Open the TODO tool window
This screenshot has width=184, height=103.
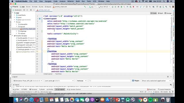pos(24,89)
